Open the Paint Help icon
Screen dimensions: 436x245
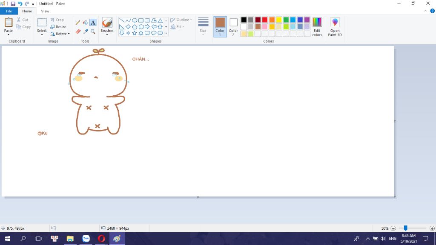(433, 11)
